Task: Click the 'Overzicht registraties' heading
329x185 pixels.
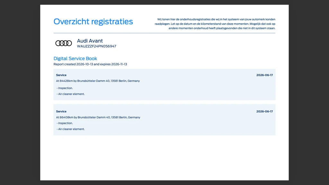Action: click(x=93, y=22)
